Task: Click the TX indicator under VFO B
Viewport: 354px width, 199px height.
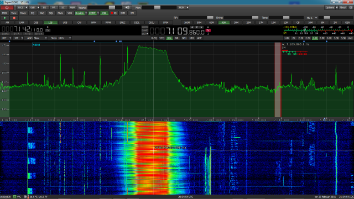Action: 48,30
